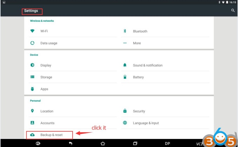238x147 pixels.
Task: Tap the Bluetooth icon
Action: click(125, 31)
